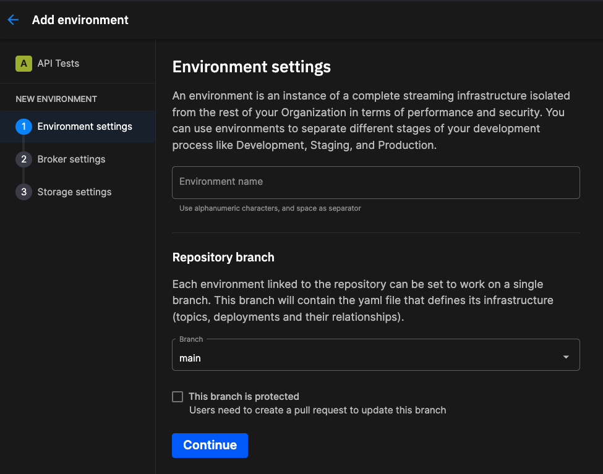Click the Branch dropdown caret arrow
Image resolution: width=603 pixels, height=474 pixels.
566,357
